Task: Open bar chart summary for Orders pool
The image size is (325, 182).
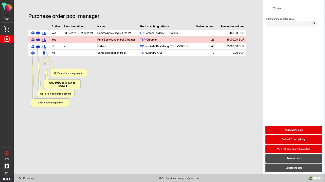Action: tap(44, 46)
